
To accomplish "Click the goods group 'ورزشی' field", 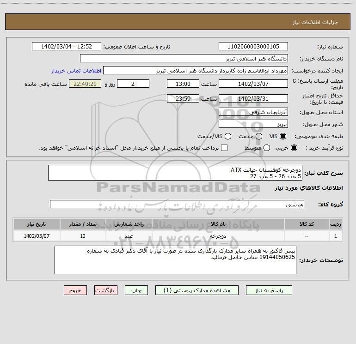I will pyautogui.click(x=177, y=204).
